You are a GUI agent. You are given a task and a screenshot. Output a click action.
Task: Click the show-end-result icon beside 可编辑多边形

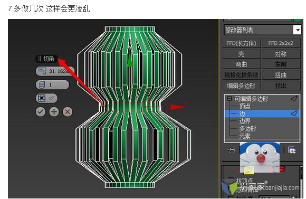[x=294, y=98]
